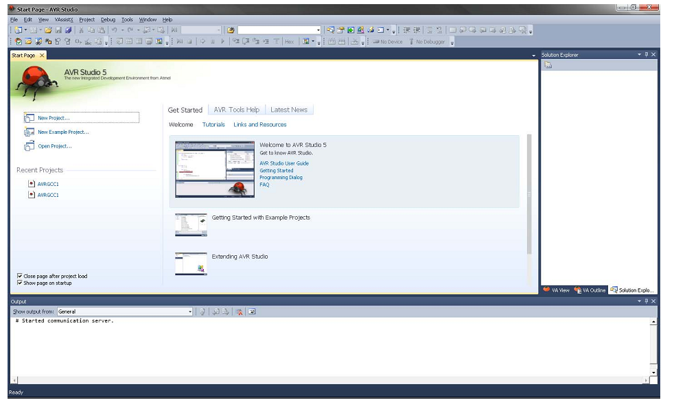Open the Debug menu
The width and height of the screenshot is (674, 400).
click(108, 20)
